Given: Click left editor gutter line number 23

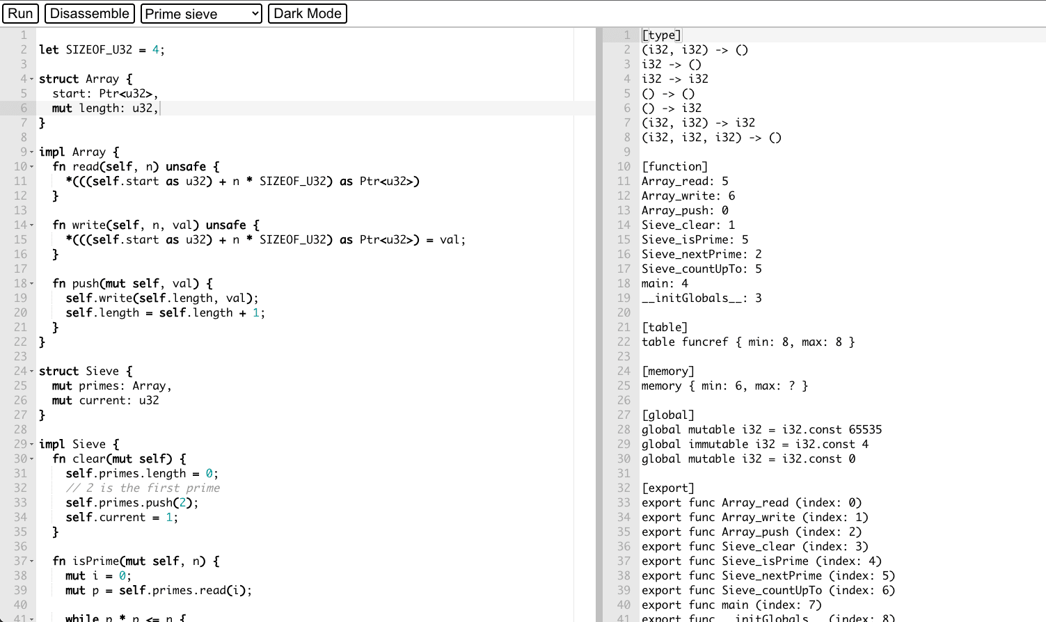Looking at the screenshot, I should pos(20,356).
